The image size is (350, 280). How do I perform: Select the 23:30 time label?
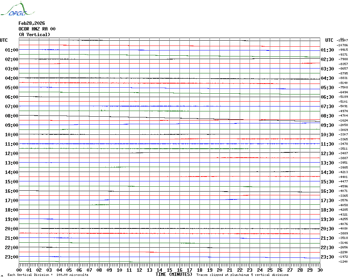[327, 257]
